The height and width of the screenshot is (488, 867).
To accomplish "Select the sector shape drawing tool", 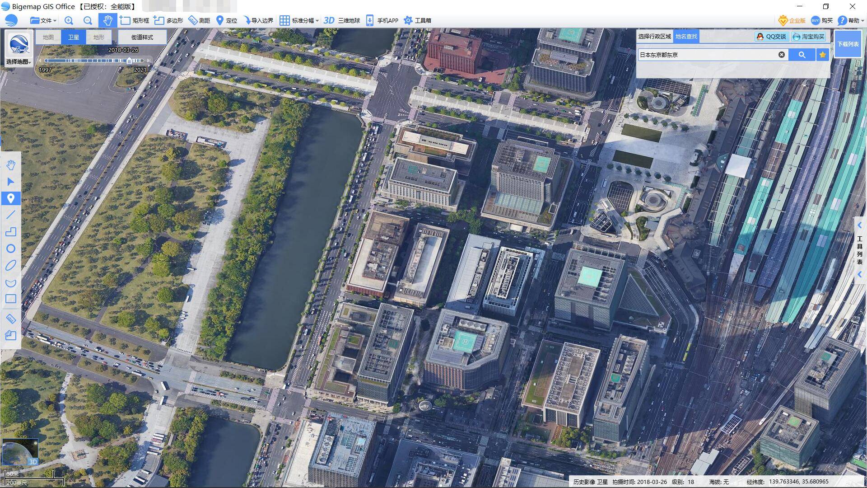I will [11, 282].
